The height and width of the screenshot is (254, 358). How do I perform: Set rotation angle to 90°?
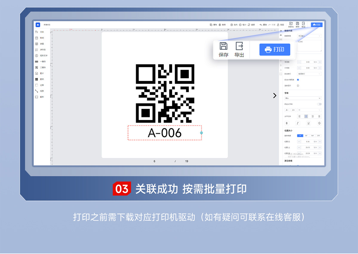coord(306,136)
